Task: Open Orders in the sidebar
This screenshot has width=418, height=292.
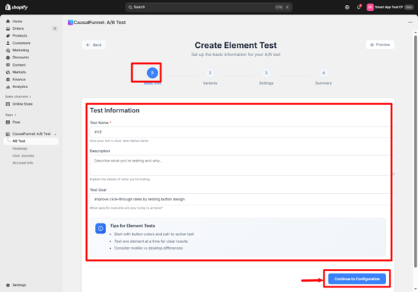Action: click(x=19, y=28)
